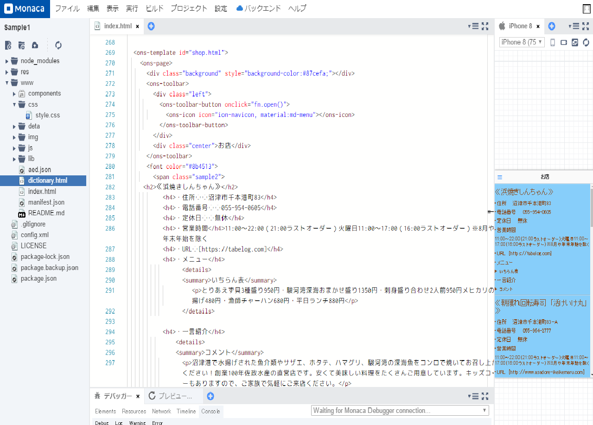This screenshot has height=425, width=593.
Task: Create a new file using the project panel icon
Action: [x=8, y=45]
